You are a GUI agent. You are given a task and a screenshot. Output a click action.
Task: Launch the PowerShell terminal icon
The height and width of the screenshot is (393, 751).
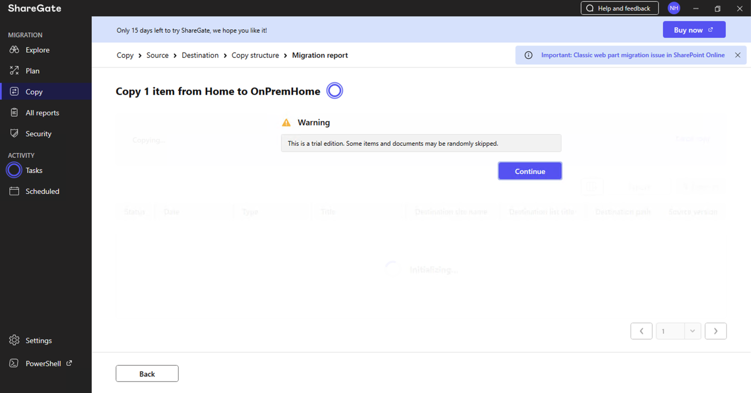[14, 363]
